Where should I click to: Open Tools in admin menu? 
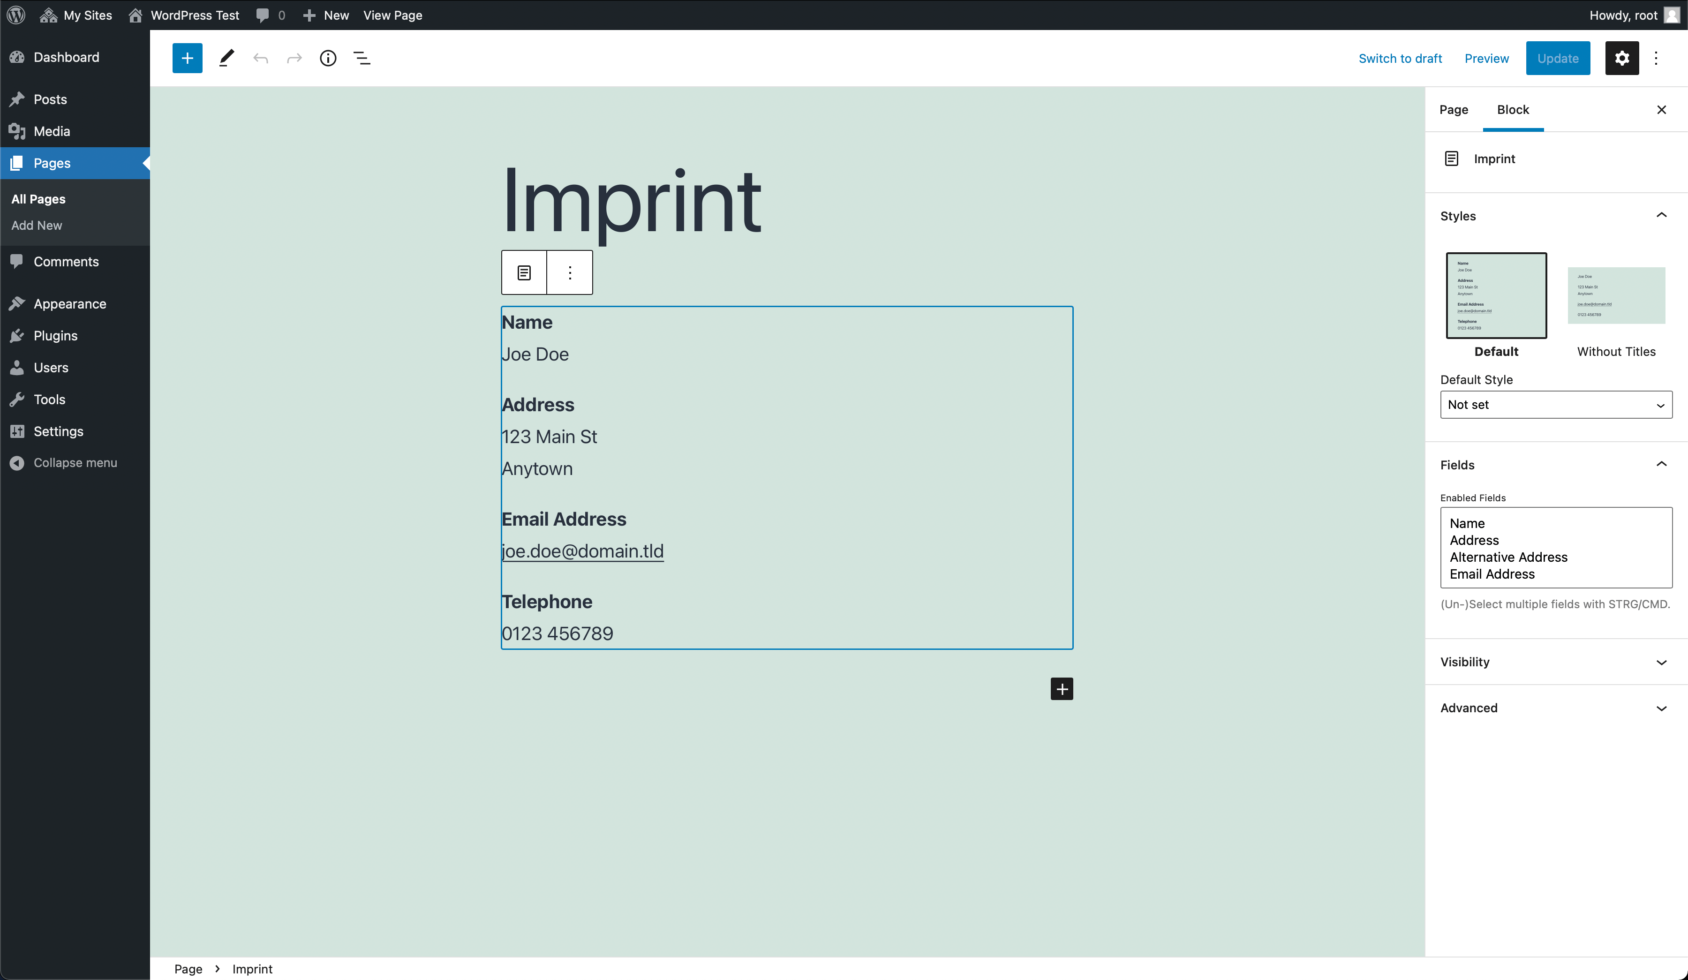(75, 399)
